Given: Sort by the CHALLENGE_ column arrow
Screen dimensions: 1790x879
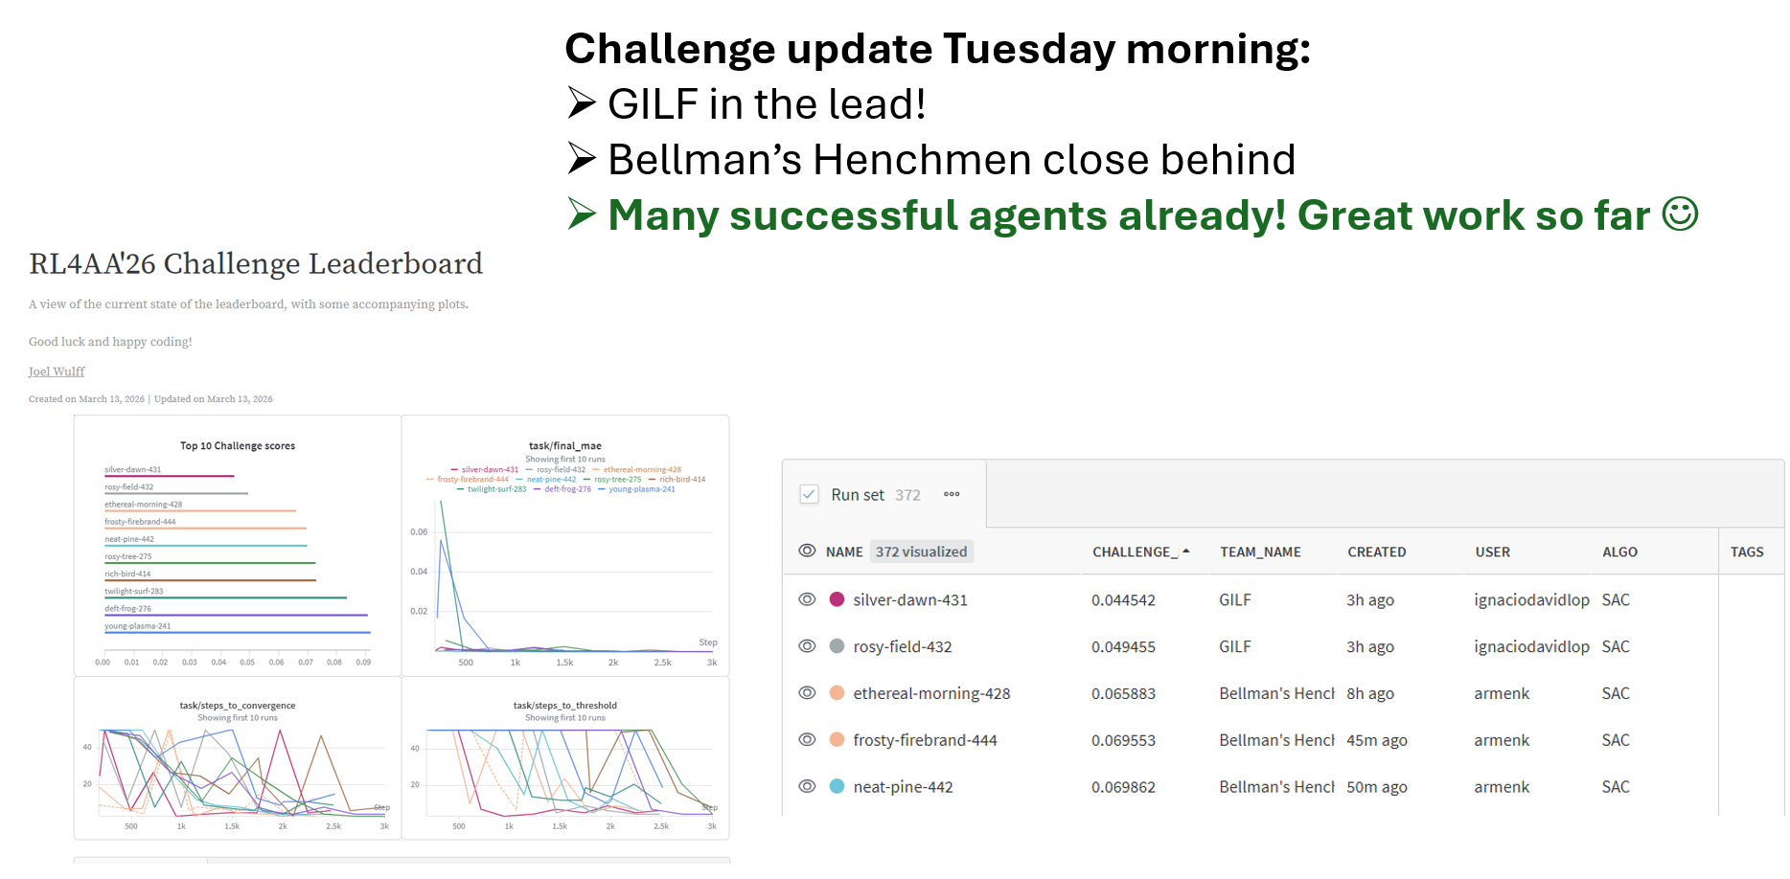Looking at the screenshot, I should tap(1185, 552).
